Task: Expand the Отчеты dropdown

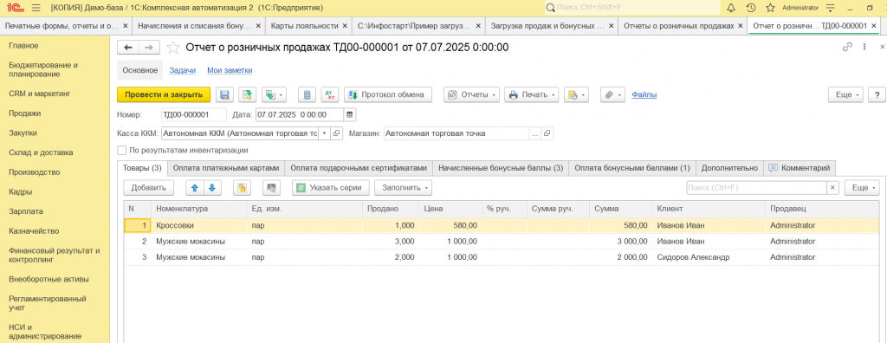Action: coord(472,94)
